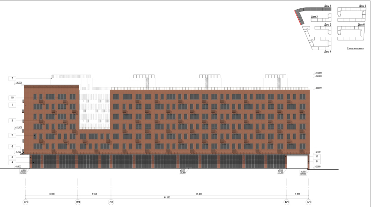371x207 pixels.
Task: Select callout box number 6
Action: (12, 146)
